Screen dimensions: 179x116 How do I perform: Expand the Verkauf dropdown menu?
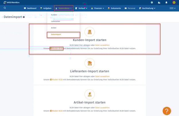click(x=81, y=8)
